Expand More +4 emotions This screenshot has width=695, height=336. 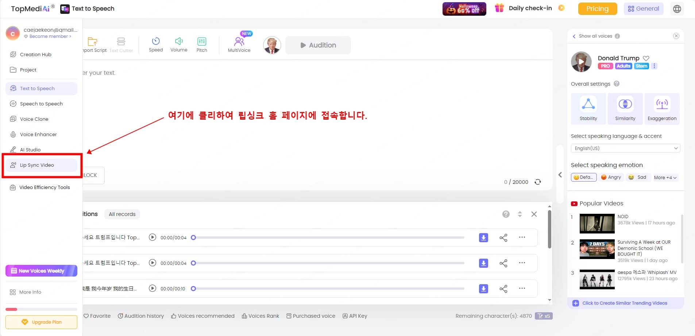pyautogui.click(x=665, y=178)
